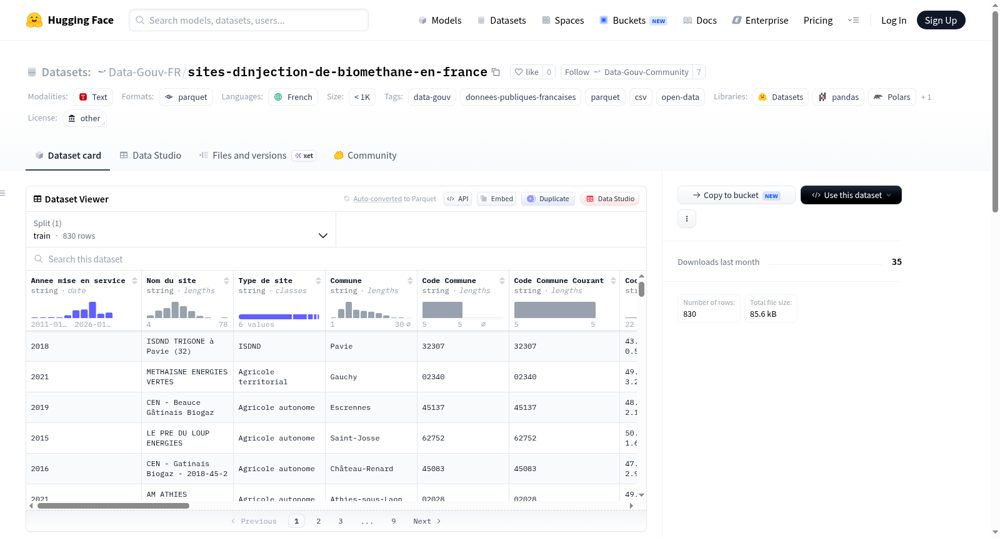The image size is (1000, 538).
Task: Open the Enterprise nav item
Action: pos(760,20)
